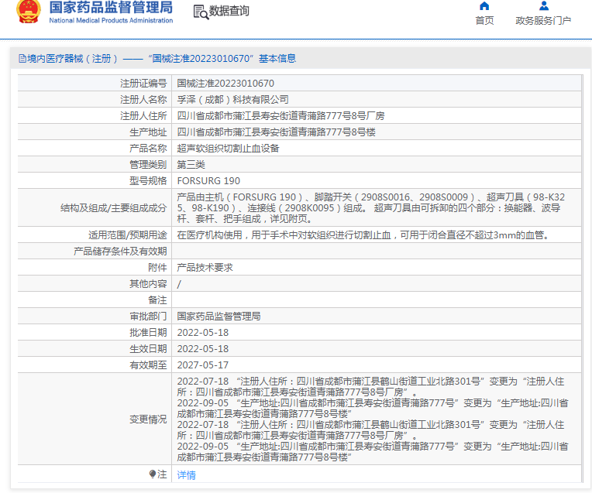Open the 数据查询 search icon
Image resolution: width=592 pixels, height=493 pixels.
point(201,12)
